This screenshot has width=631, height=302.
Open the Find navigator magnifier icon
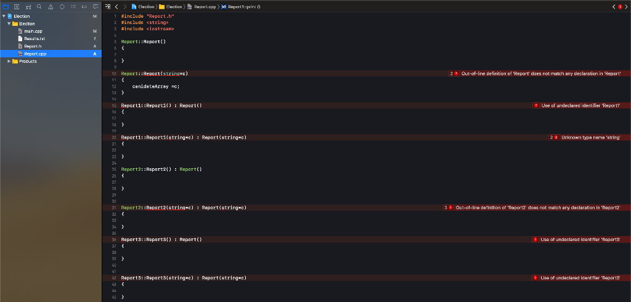pyautogui.click(x=39, y=6)
